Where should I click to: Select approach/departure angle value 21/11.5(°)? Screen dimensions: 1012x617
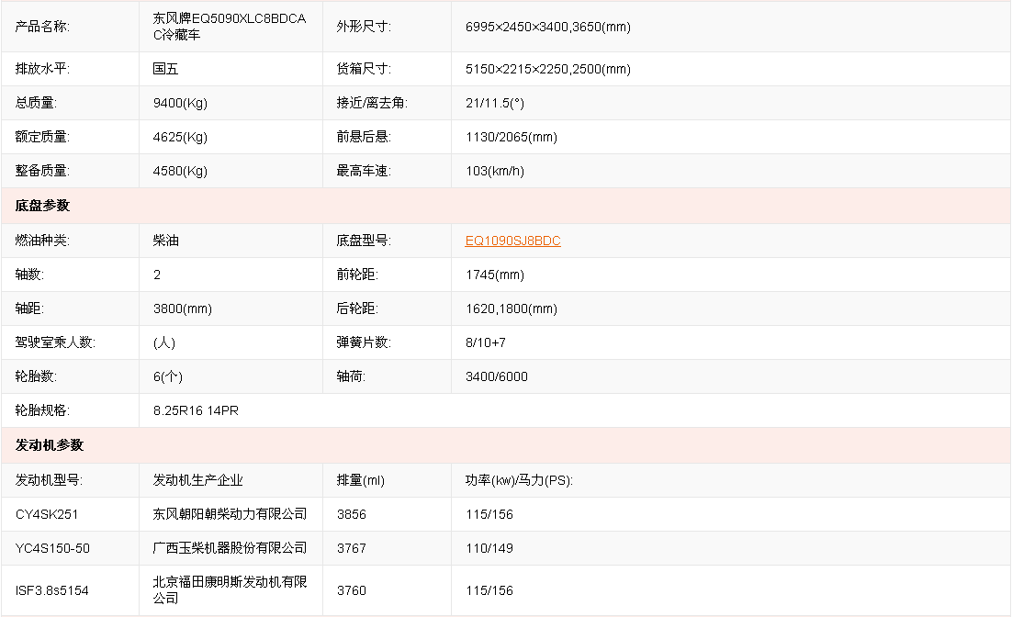tap(494, 103)
